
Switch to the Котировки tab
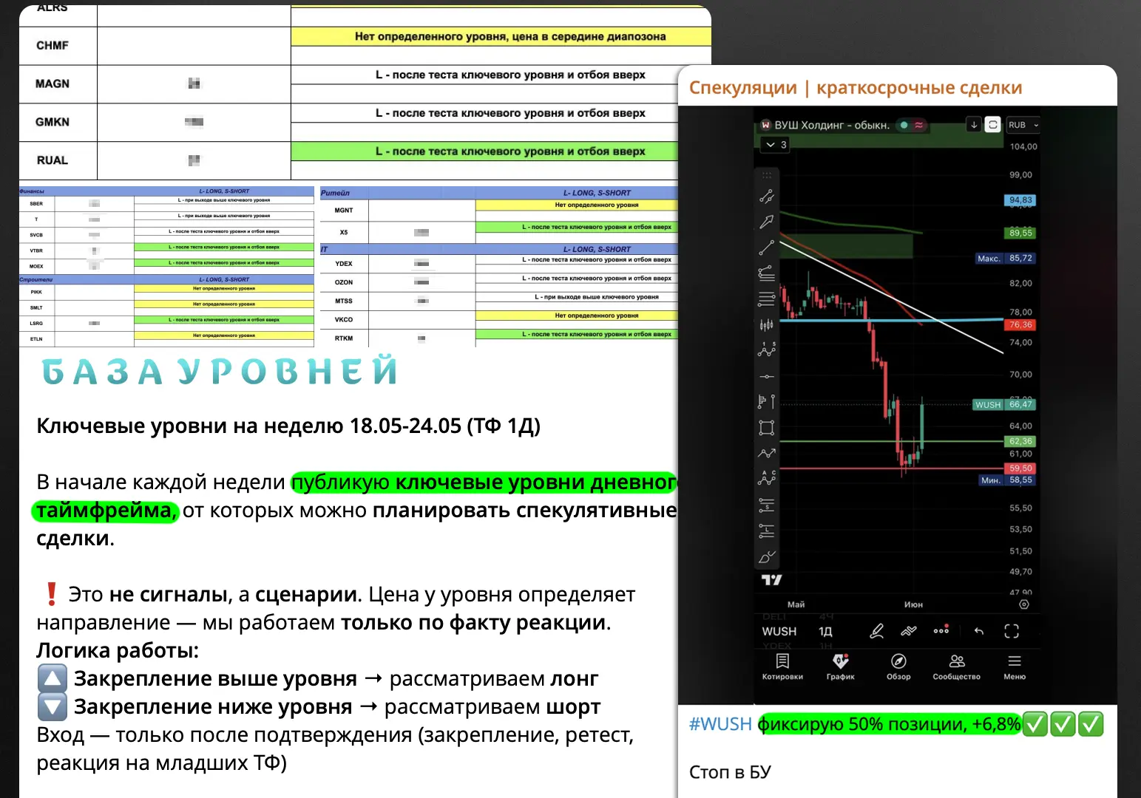point(782,666)
